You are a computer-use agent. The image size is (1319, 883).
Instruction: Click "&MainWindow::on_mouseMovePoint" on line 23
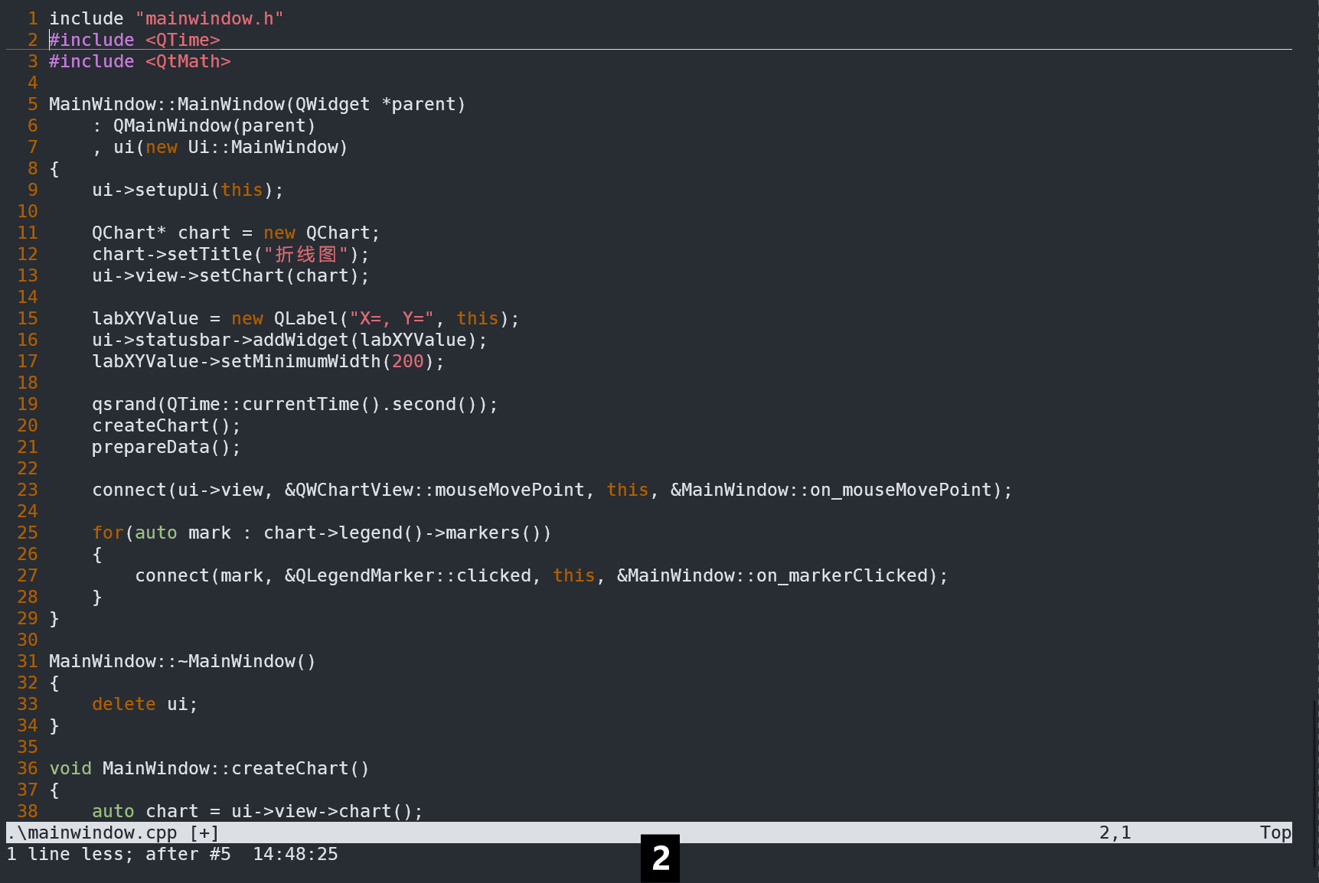pos(831,490)
